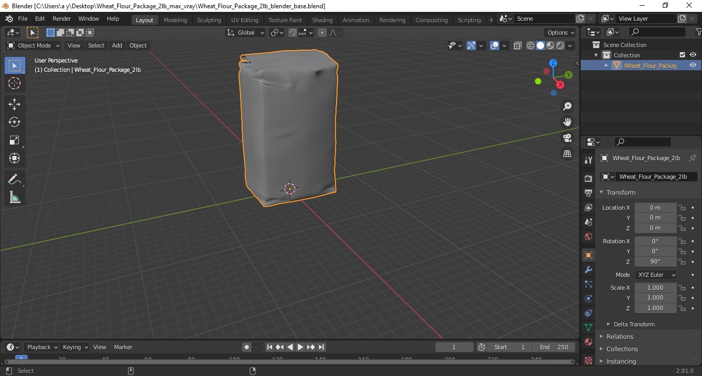
Task: Toggle camera view via camera icon
Action: coord(567,138)
